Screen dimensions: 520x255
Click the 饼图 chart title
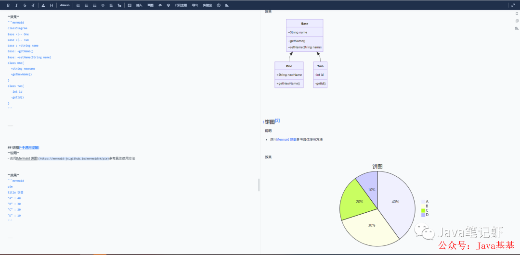(x=377, y=166)
